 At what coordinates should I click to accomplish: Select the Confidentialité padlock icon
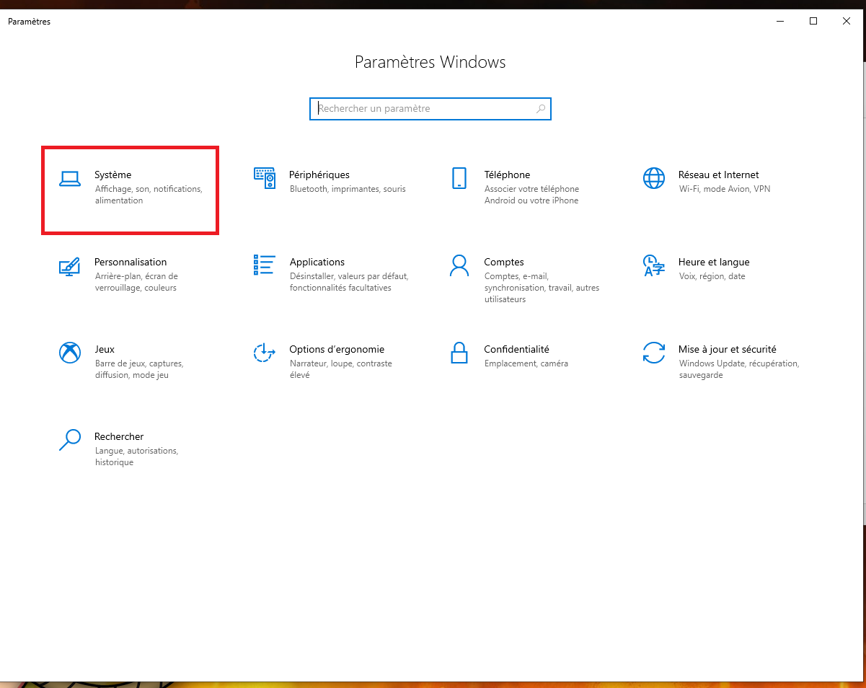(459, 353)
